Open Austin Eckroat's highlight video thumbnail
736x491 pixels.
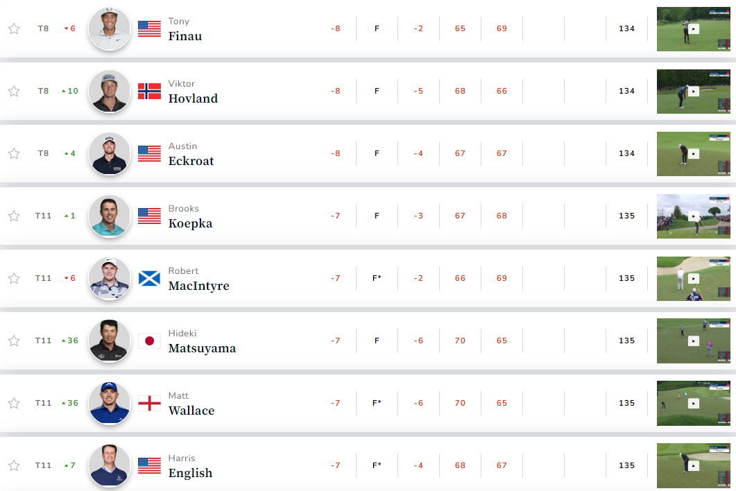(693, 154)
